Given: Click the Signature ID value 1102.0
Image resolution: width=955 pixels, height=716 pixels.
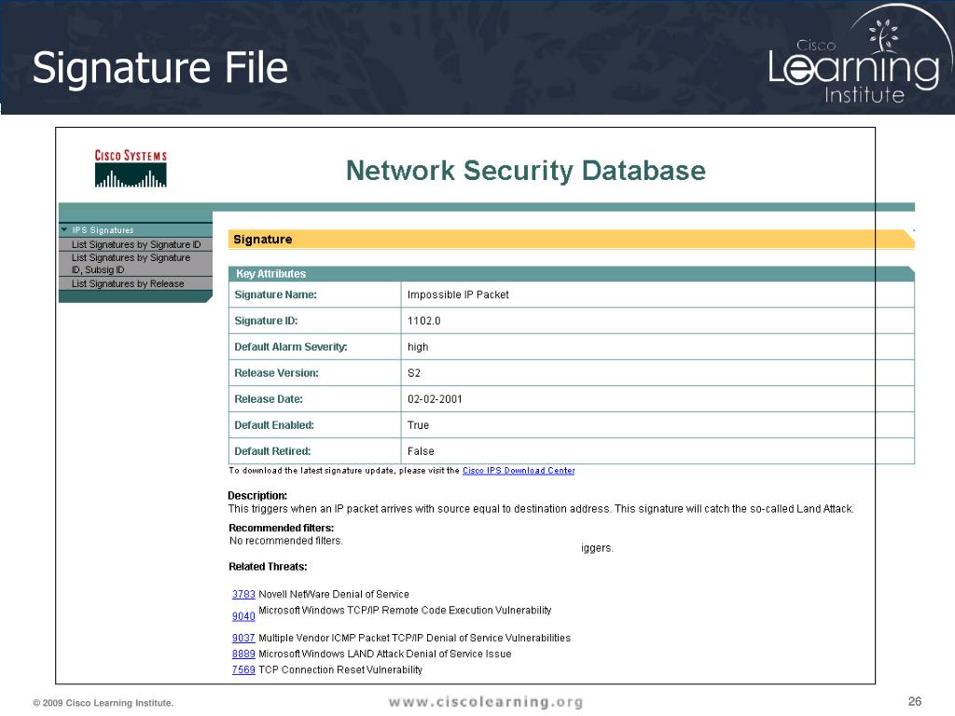Looking at the screenshot, I should point(424,321).
